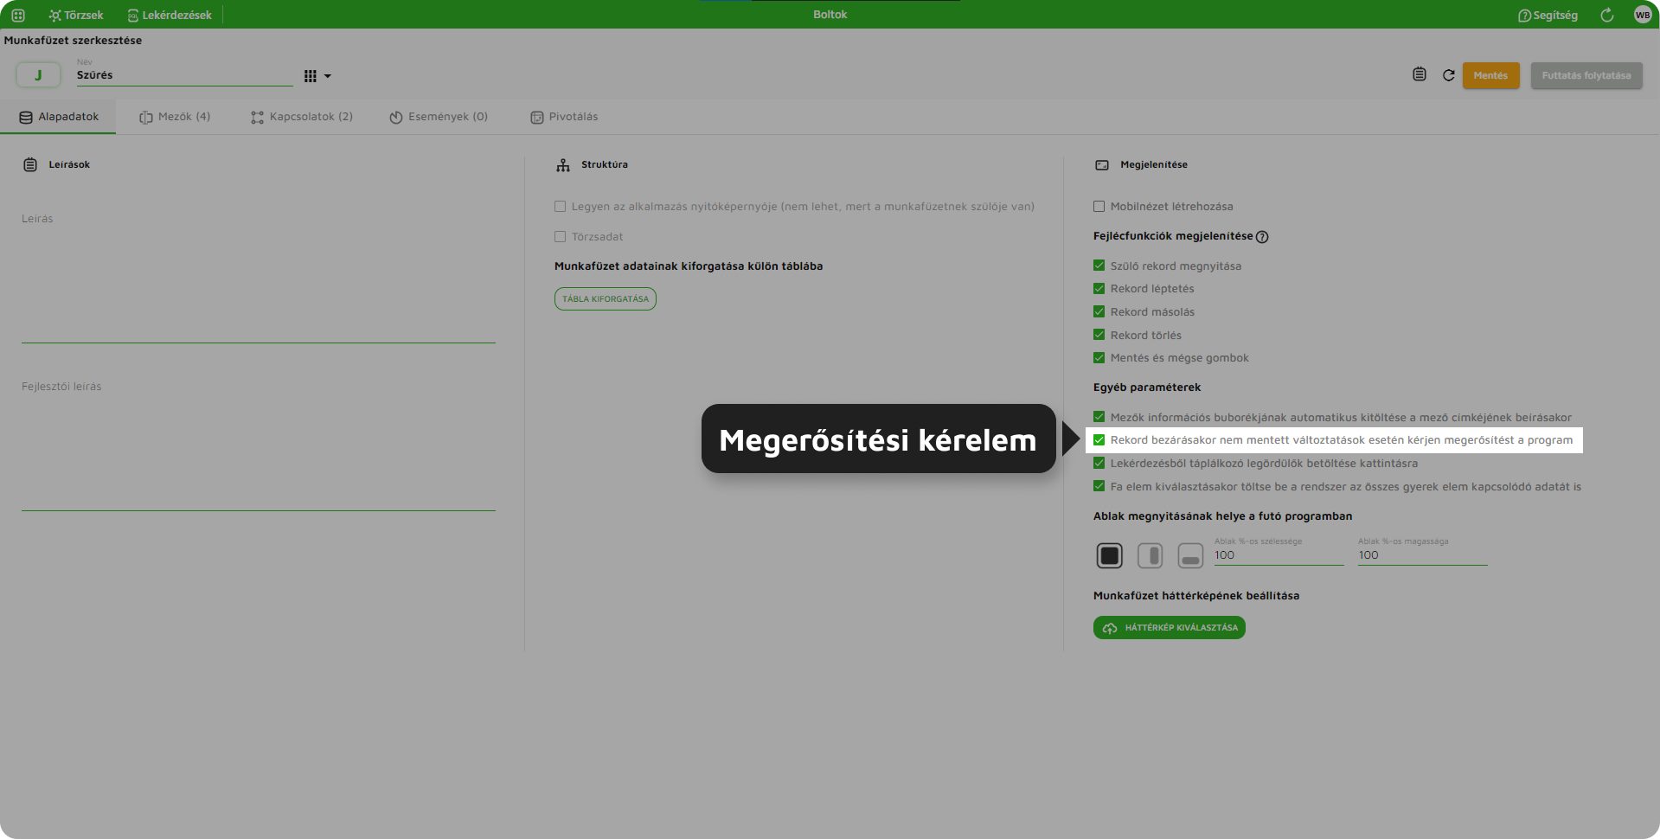Click the notes clipboard icon near Mentés
The height and width of the screenshot is (839, 1660).
click(x=1420, y=74)
